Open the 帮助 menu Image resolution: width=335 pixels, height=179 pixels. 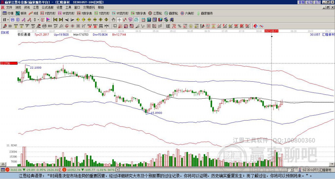coord(101,8)
